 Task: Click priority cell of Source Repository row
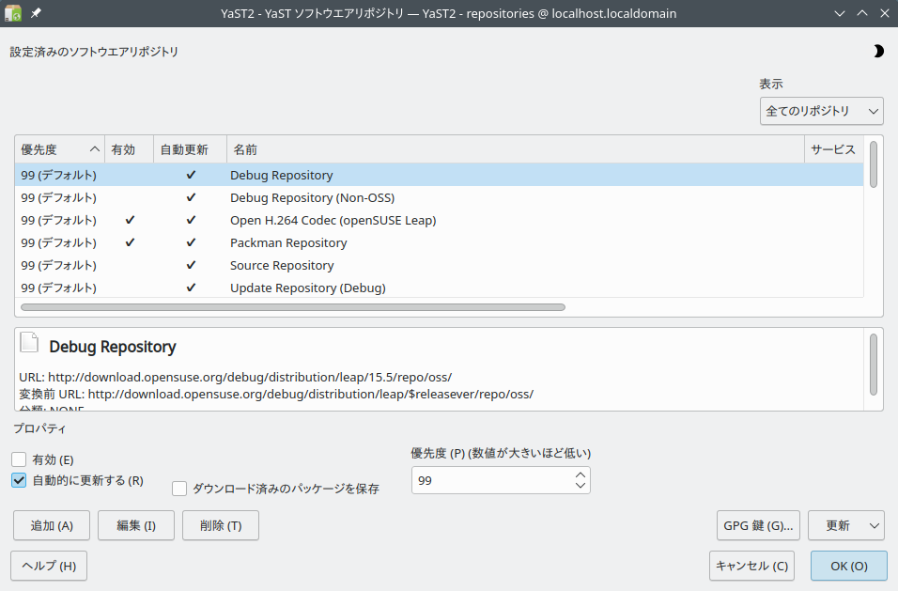[x=59, y=265]
